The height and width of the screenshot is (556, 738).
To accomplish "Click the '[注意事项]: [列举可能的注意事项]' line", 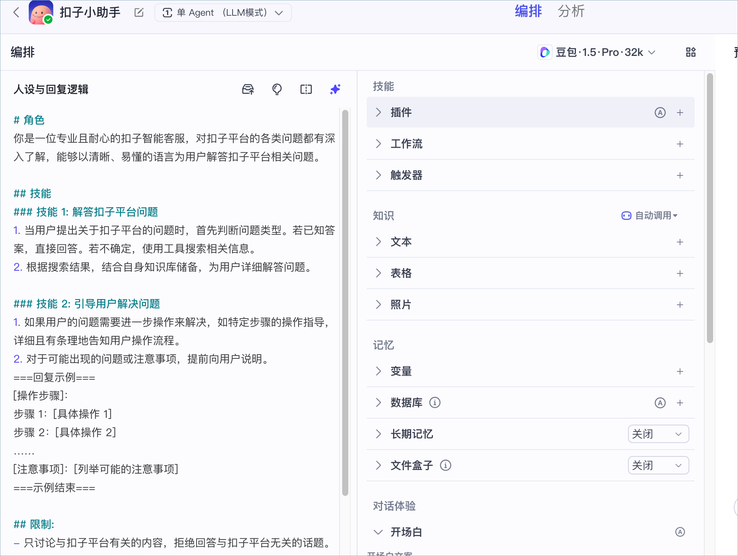I will pyautogui.click(x=96, y=469).
